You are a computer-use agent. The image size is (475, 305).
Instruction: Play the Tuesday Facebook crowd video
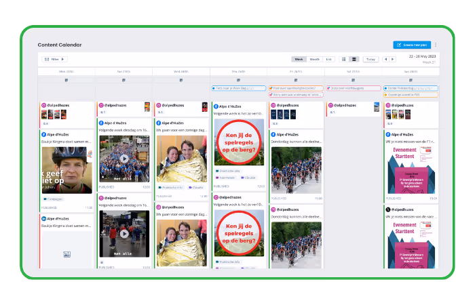(x=124, y=159)
